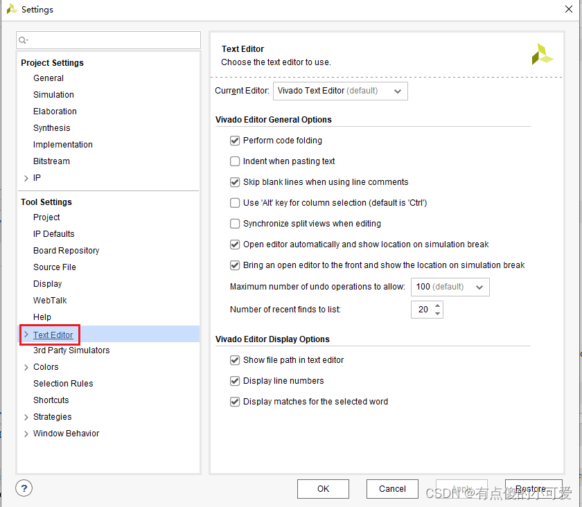Screen dimensions: 582x507
Task: Expand the Colors tree node
Action: pos(26,368)
